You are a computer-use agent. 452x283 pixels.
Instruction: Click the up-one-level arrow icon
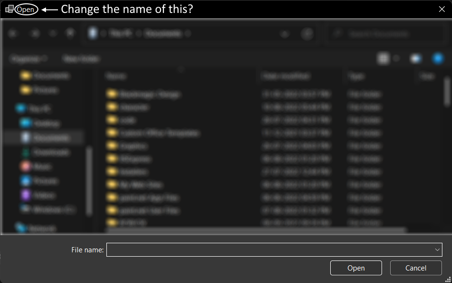pos(52,34)
